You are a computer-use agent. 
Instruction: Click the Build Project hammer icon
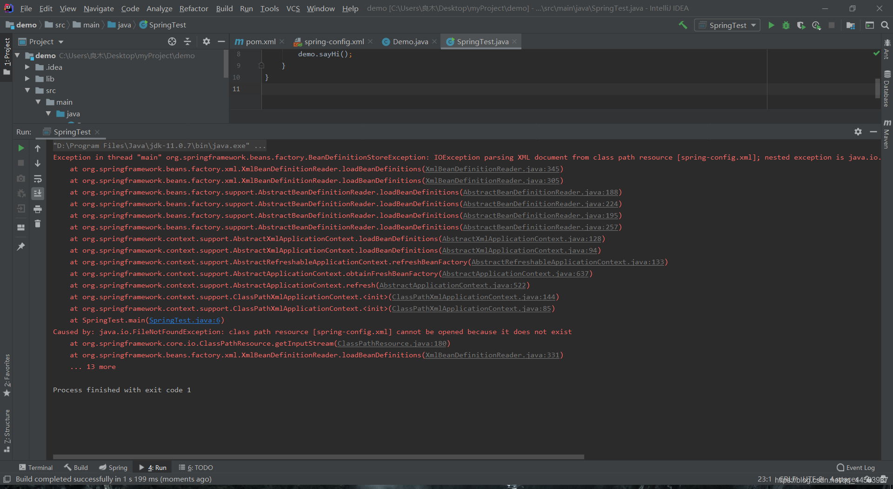coord(683,25)
